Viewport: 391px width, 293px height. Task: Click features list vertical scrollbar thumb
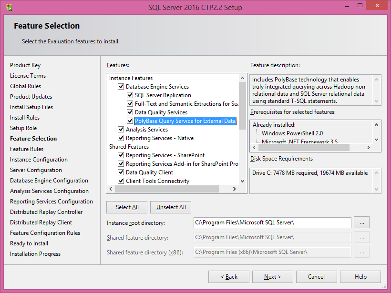pyautogui.click(x=242, y=106)
